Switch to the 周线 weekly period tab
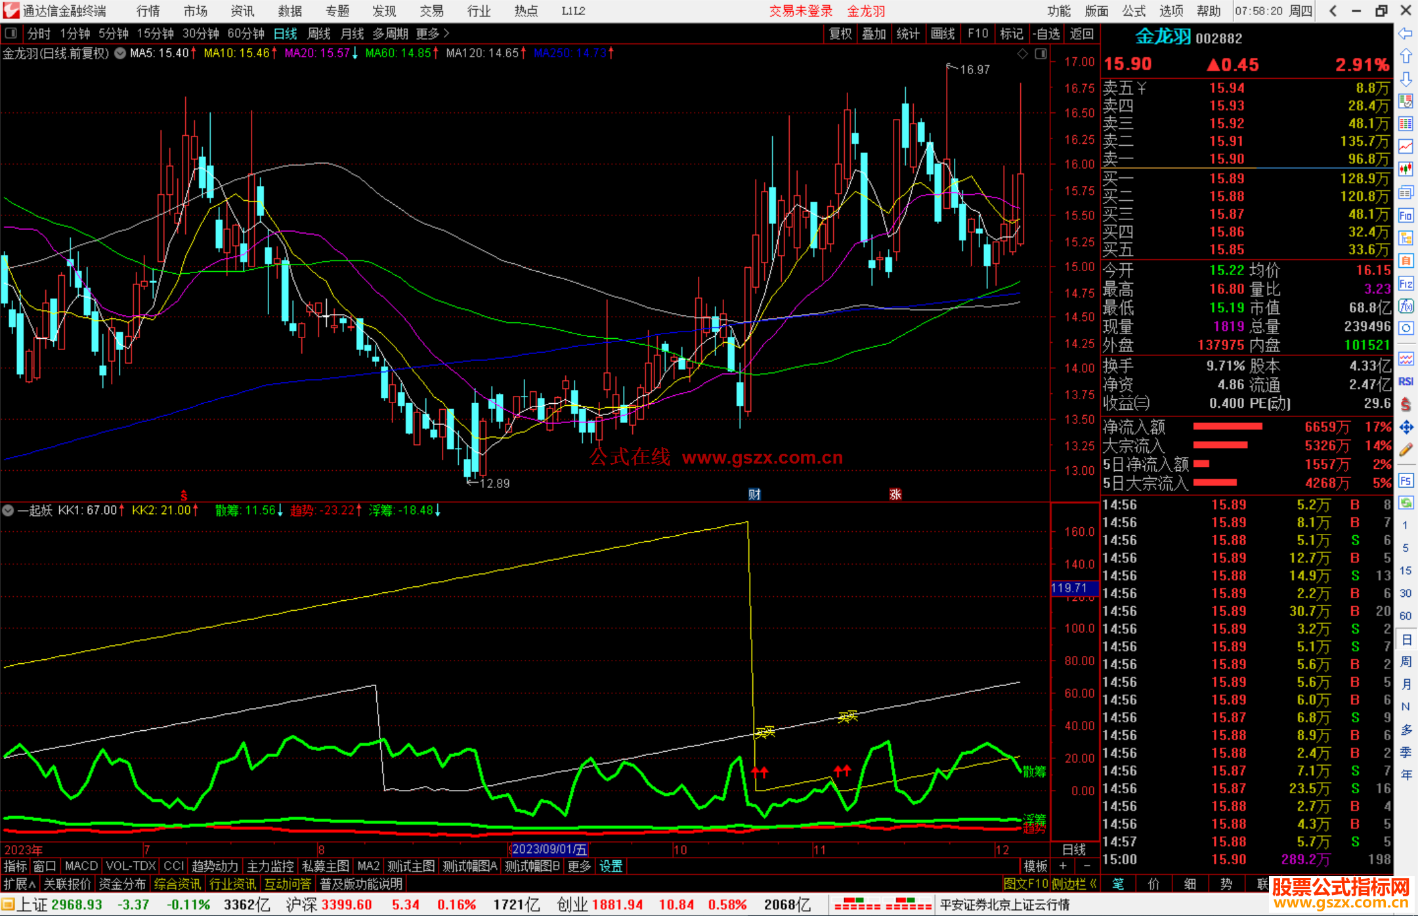 [x=319, y=33]
